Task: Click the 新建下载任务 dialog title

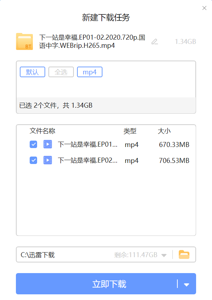Action: 106,17
